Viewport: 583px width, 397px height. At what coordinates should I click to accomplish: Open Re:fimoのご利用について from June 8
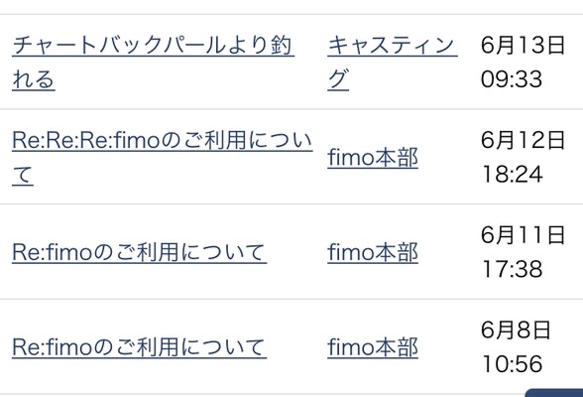140,347
